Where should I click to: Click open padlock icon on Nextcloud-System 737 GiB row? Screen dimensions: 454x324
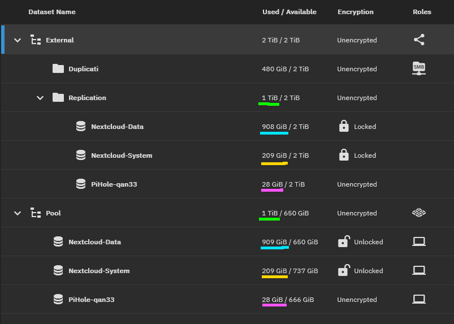coord(344,270)
